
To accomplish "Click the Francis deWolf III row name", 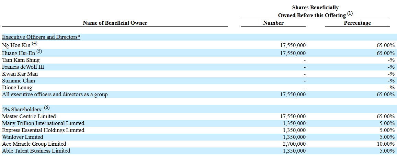I will [23, 67].
